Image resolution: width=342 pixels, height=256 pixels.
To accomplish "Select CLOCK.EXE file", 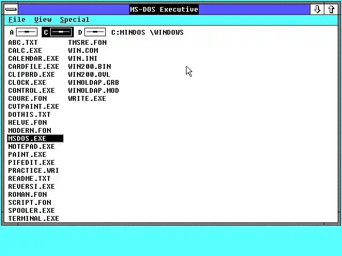I will tap(27, 83).
